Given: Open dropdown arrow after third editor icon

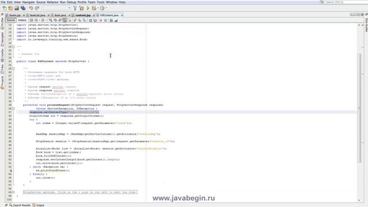Looking at the screenshot, I should (x=46, y=21).
